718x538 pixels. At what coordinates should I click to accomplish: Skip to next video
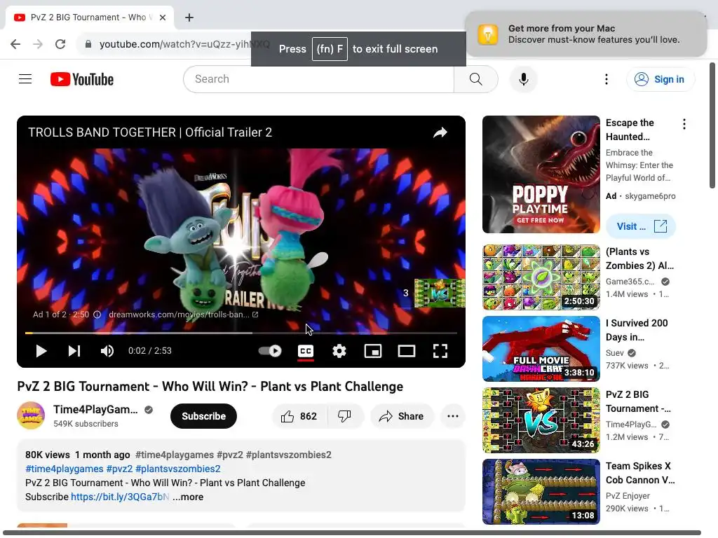tap(74, 351)
